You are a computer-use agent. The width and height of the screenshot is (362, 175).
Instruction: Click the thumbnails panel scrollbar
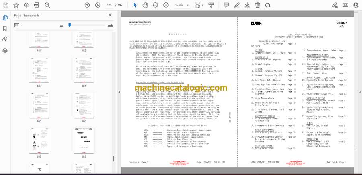[113, 159]
